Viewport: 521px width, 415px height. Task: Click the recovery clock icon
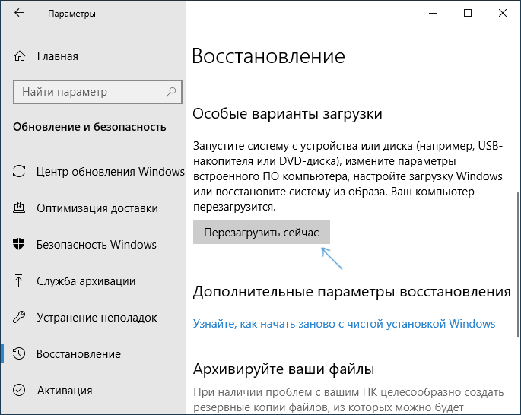[x=19, y=353]
